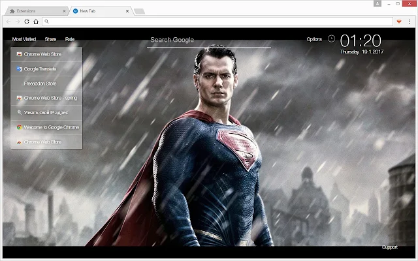Screen dimensions: 418x261
Task: Click the Extensions tab puzzle icon
Action: 12,11
